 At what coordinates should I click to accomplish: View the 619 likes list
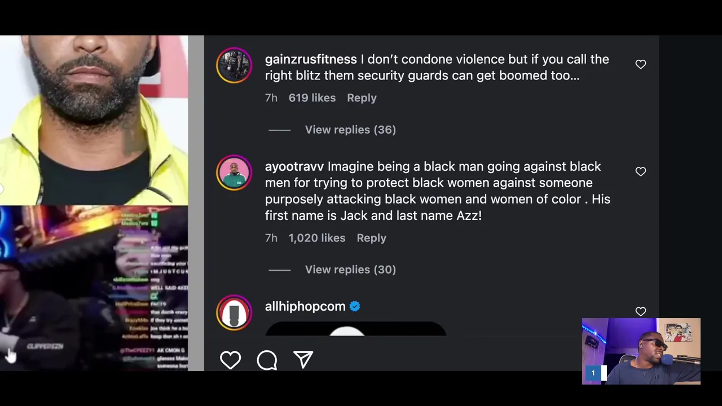click(312, 98)
